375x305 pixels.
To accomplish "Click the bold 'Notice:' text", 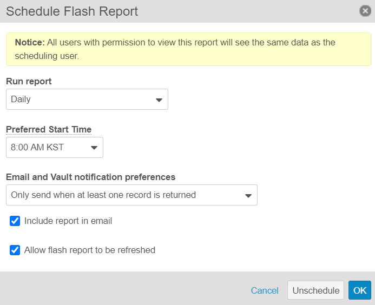I will (x=30, y=42).
